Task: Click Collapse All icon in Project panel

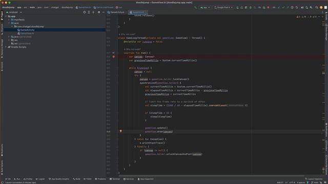Action: pos(93,12)
